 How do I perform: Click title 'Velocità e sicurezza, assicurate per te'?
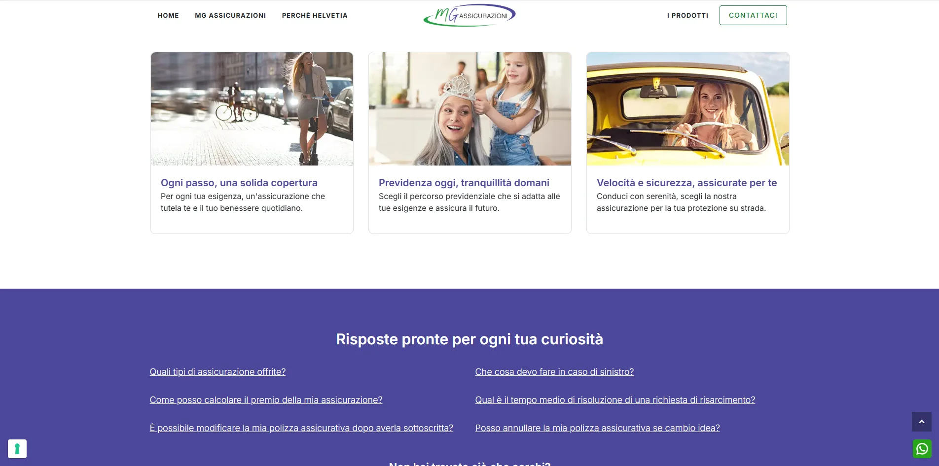(x=687, y=183)
